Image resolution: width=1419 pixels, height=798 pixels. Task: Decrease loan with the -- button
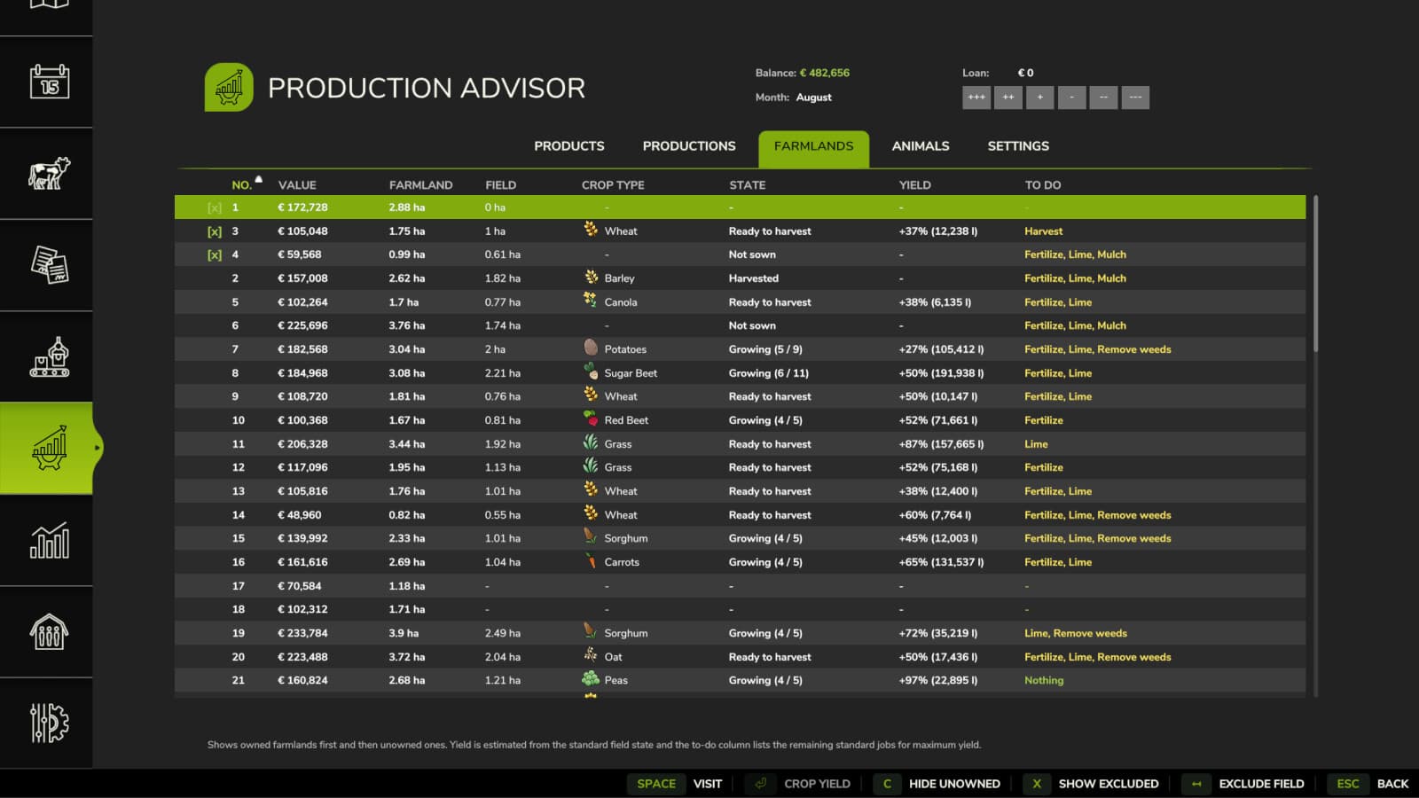pos(1103,98)
